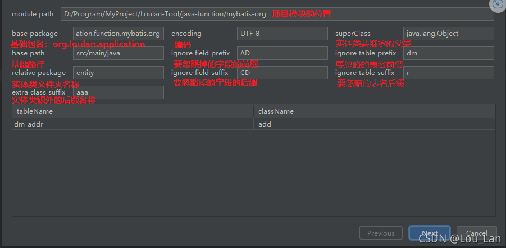Viewport: 506px width, 248px height.
Task: Focus the ignore table prefix field
Action: pos(448,53)
